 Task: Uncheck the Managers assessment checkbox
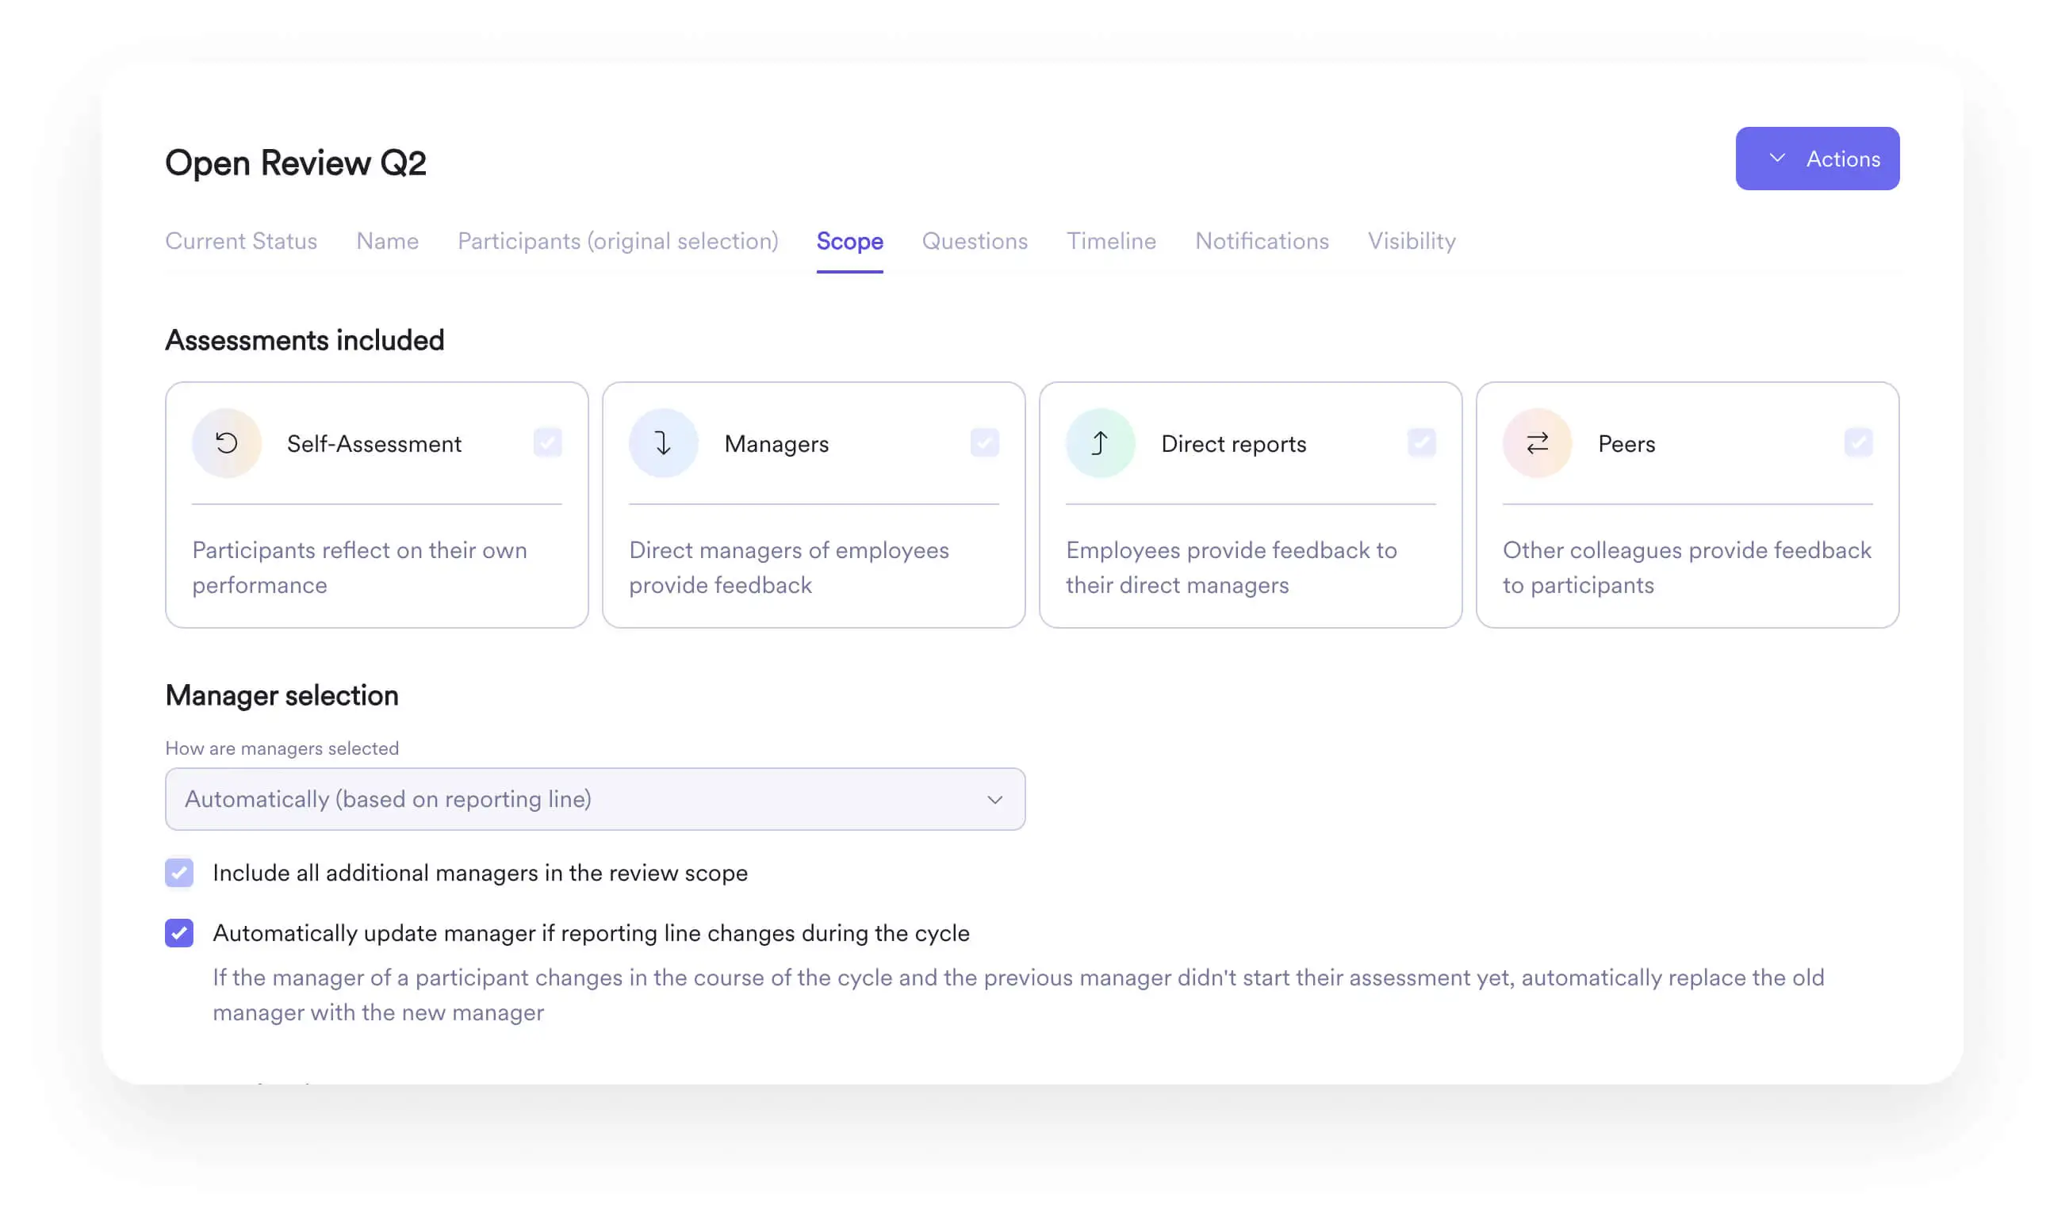pyautogui.click(x=984, y=443)
